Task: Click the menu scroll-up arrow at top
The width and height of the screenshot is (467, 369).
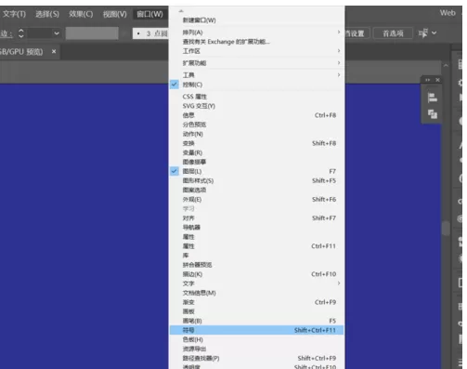Action: tap(181, 11)
